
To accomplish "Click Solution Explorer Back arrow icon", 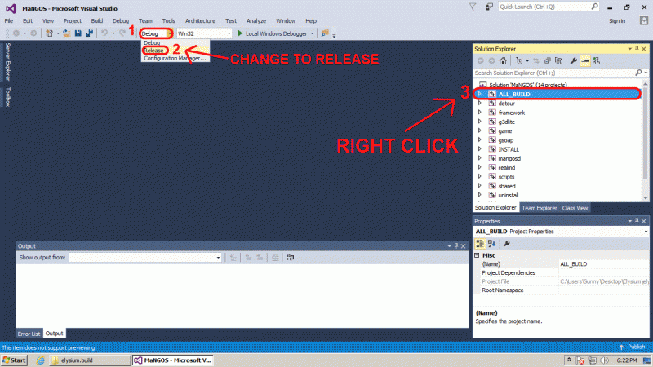I will (x=480, y=60).
